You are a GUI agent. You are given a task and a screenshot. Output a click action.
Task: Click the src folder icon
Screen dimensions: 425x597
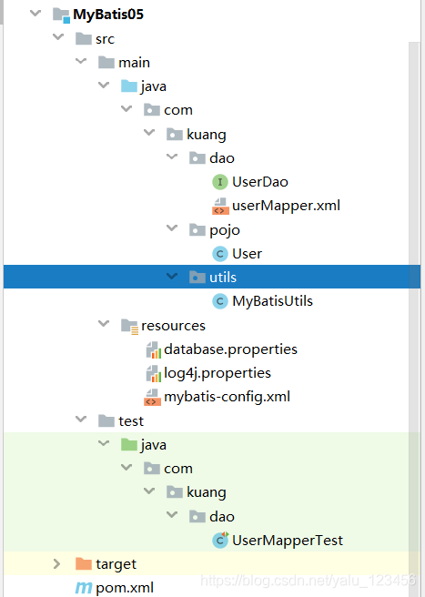point(84,39)
